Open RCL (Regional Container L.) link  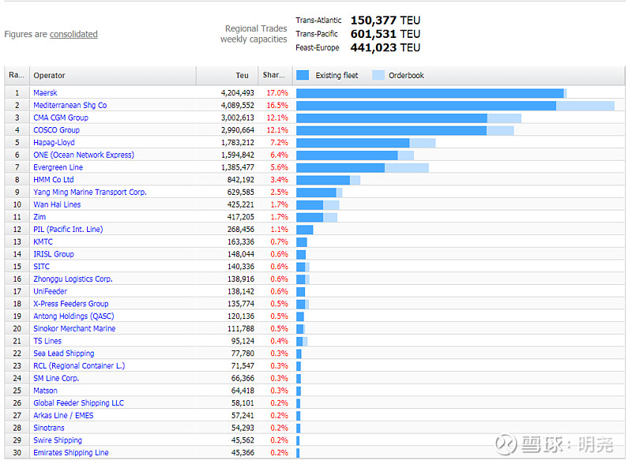point(79,365)
